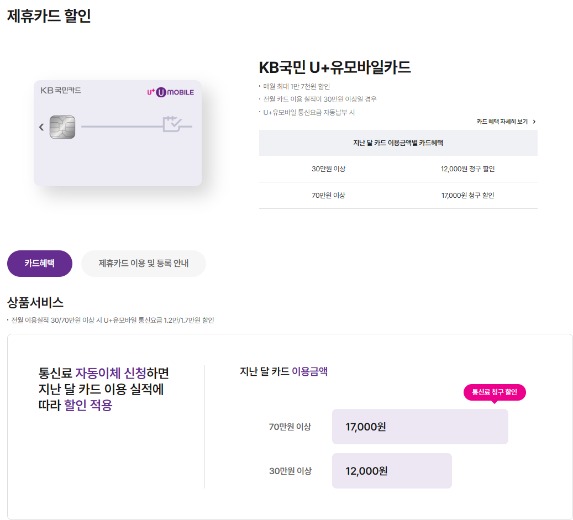Click the card chip graphic

(62, 127)
